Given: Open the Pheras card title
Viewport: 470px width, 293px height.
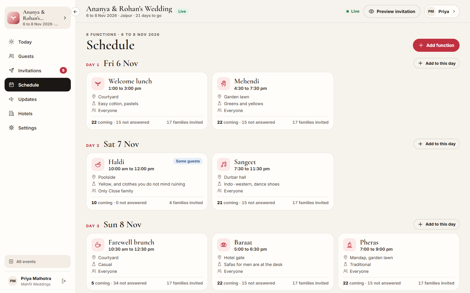Looking at the screenshot, I should [x=369, y=242].
